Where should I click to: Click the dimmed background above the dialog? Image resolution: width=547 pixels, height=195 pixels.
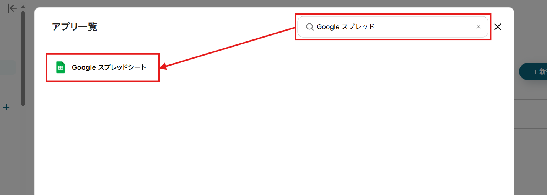(274, 3)
